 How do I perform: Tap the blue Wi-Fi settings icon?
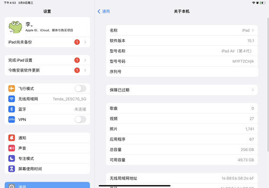[11, 99]
